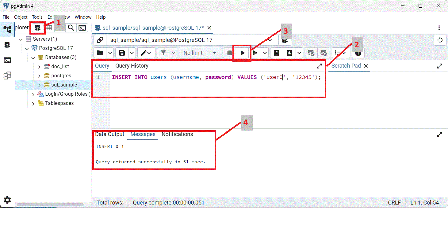The width and height of the screenshot is (448, 240).
Task: Open the Tools menu
Action: (x=37, y=17)
